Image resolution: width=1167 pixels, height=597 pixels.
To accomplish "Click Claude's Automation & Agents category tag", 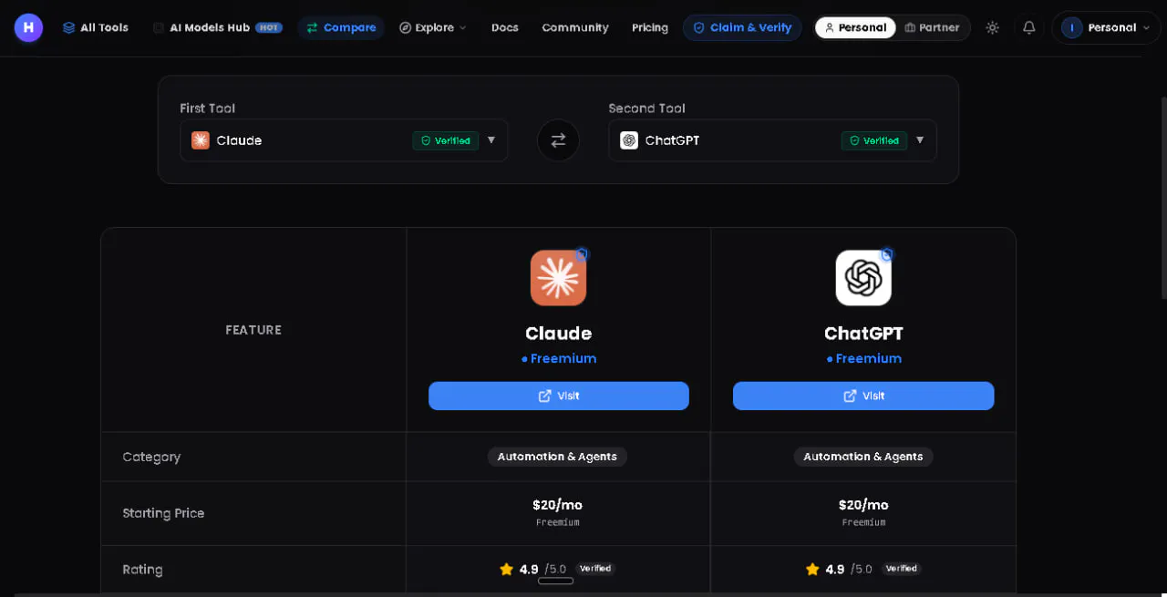I will [557, 457].
